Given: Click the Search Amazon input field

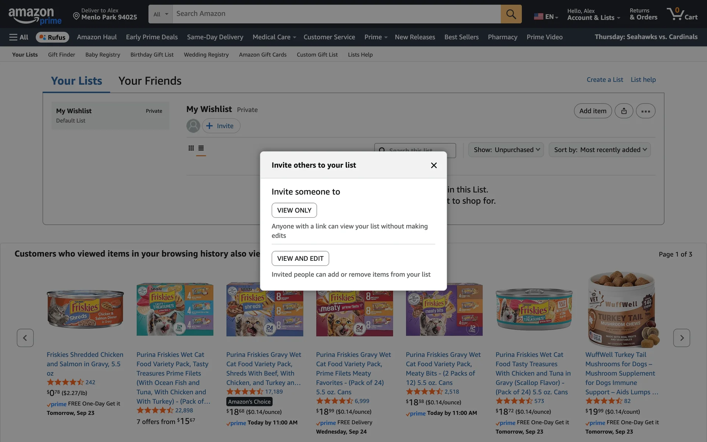Looking at the screenshot, I should (x=336, y=14).
